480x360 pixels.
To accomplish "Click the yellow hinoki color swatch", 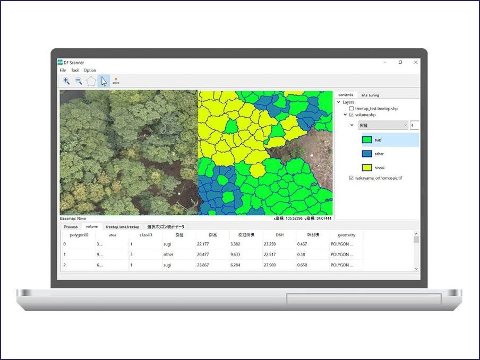I will click(x=367, y=168).
